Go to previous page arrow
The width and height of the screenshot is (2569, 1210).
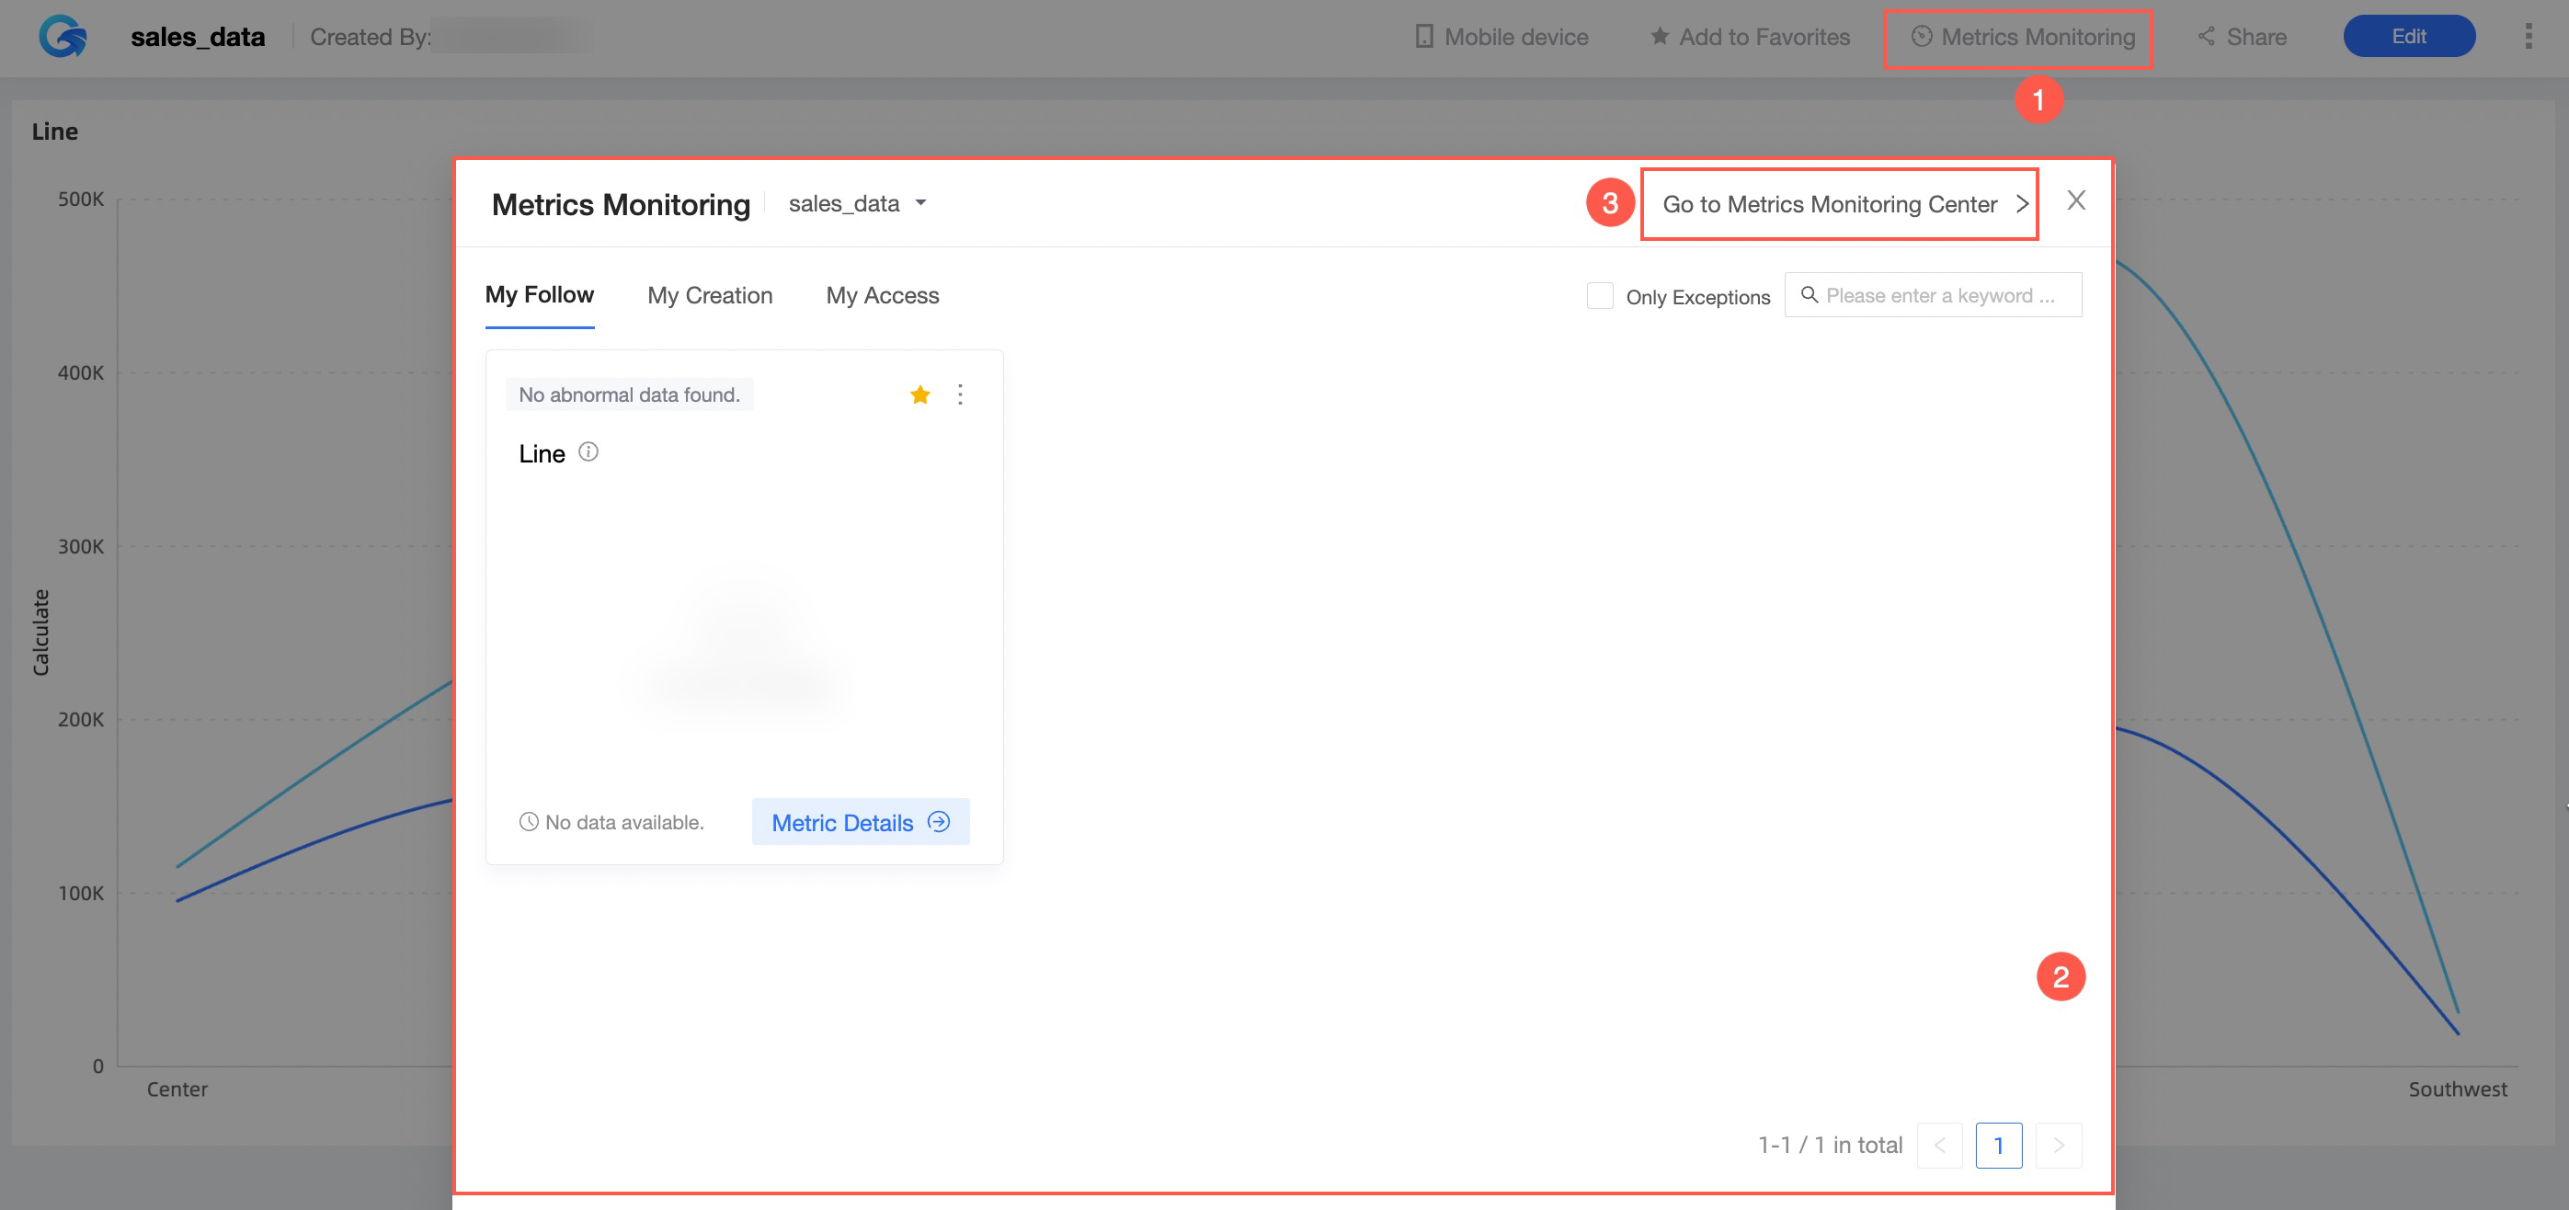click(1940, 1145)
